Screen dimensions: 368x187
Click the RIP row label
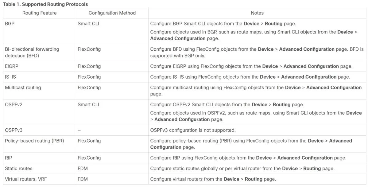coord(9,158)
